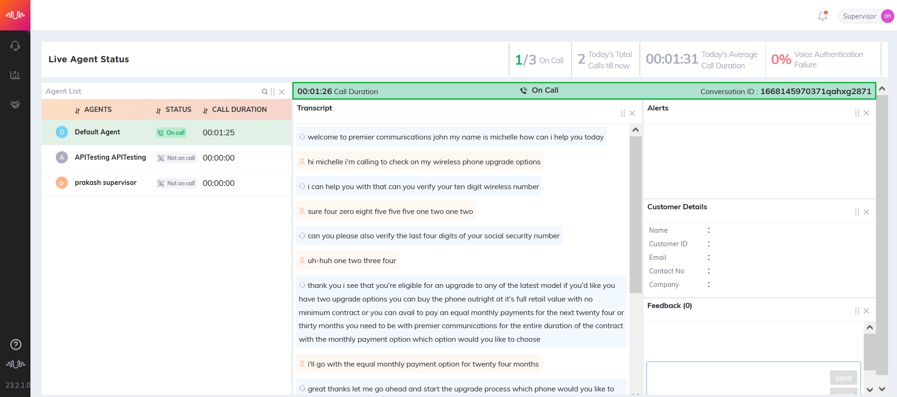Open the handshake sidebar icon
Viewport: 897px width, 397px height.
click(x=15, y=104)
